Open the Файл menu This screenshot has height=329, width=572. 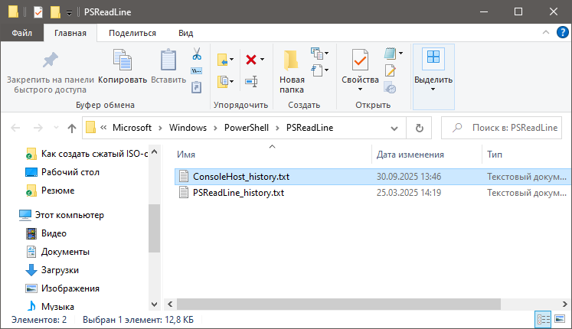coord(21,33)
